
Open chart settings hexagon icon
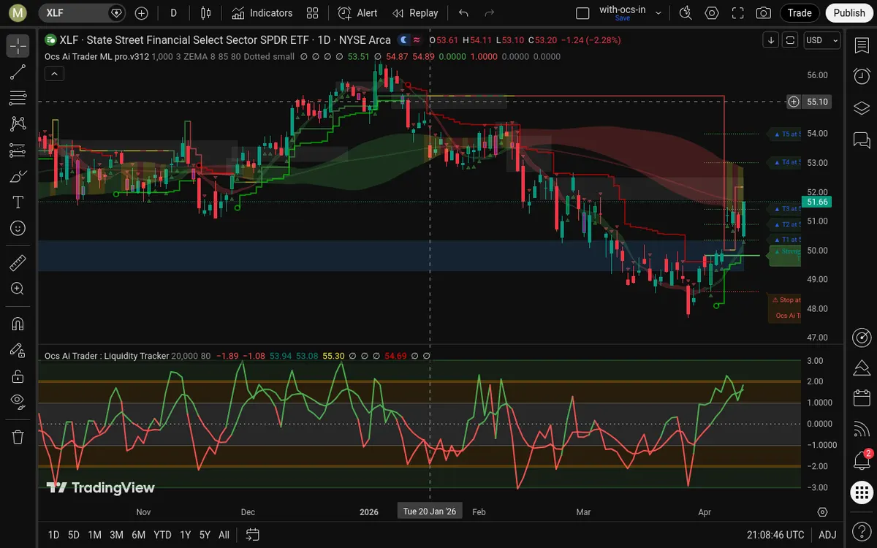pos(712,13)
